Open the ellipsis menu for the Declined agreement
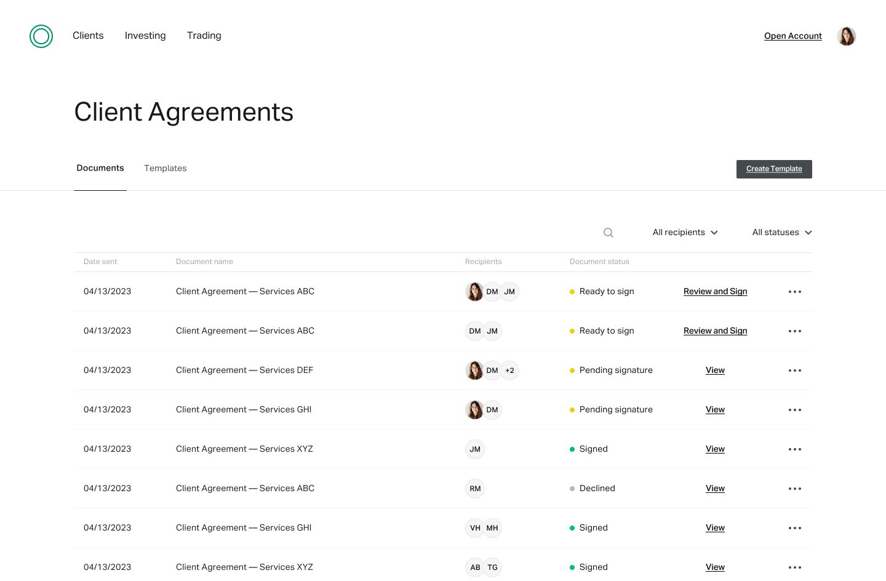 795,488
